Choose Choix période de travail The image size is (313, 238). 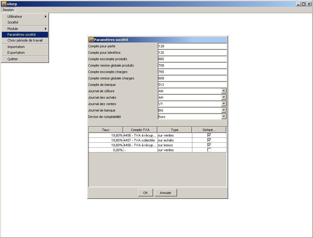[25, 40]
